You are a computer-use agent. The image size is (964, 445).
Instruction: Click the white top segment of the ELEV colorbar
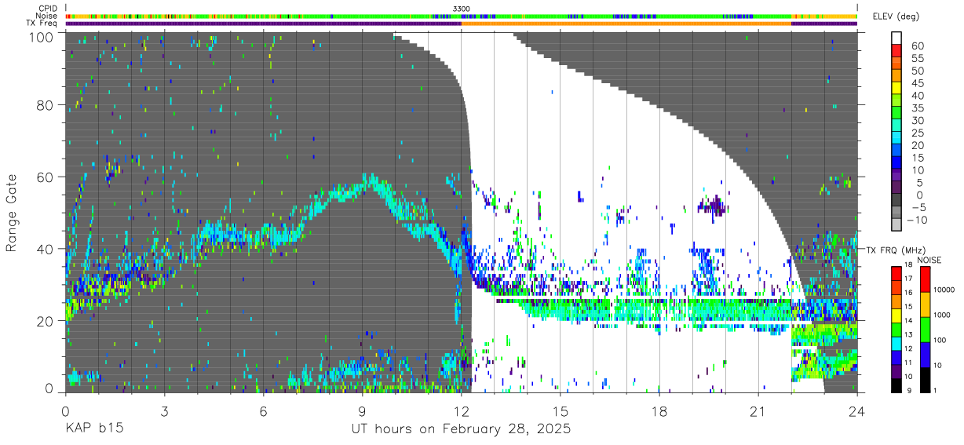click(x=897, y=38)
